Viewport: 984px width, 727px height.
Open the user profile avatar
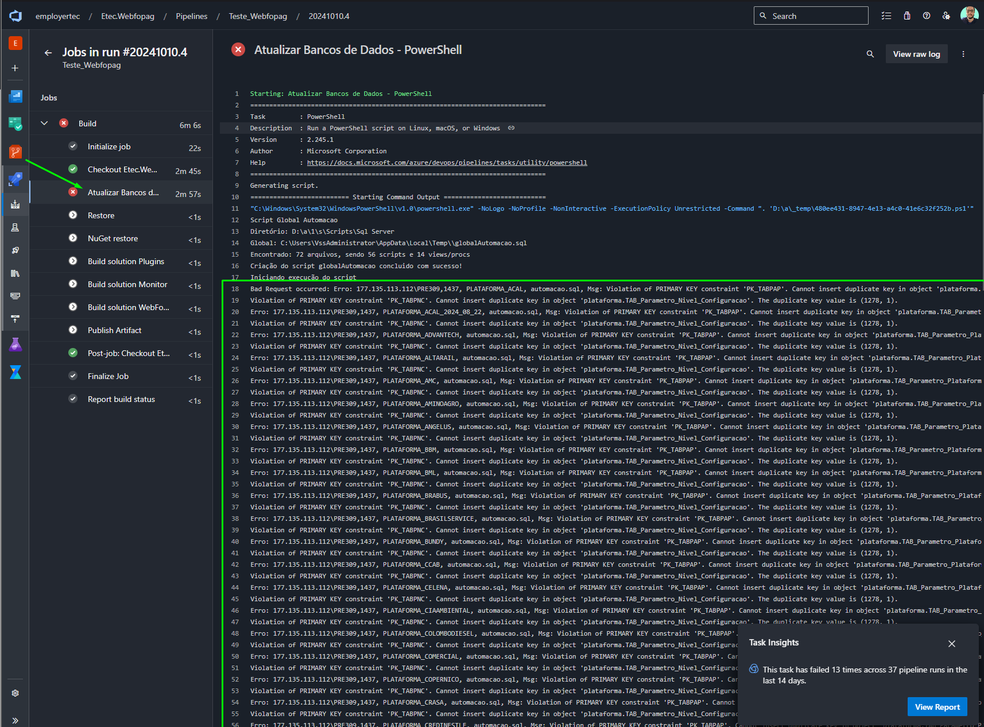tap(969, 16)
